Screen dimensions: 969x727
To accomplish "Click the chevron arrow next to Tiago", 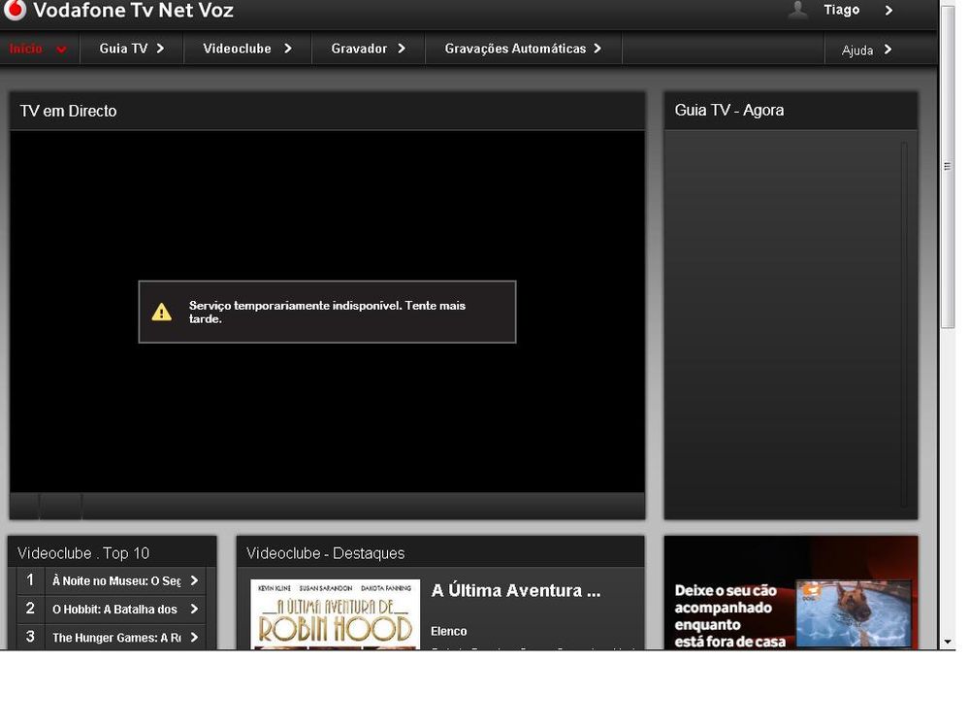I will [888, 11].
